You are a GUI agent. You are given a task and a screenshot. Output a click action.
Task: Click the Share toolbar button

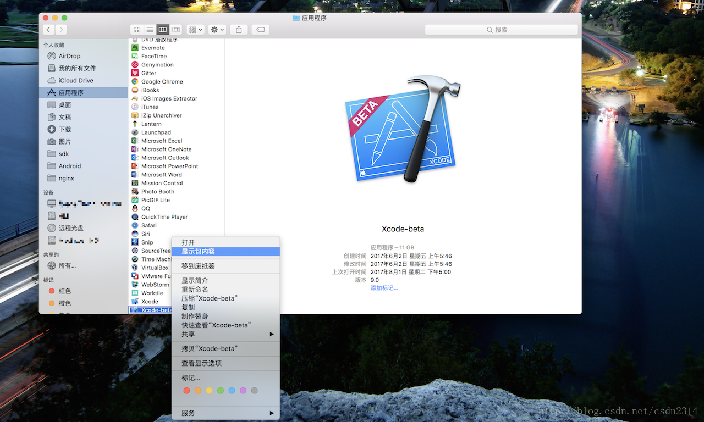tap(239, 30)
